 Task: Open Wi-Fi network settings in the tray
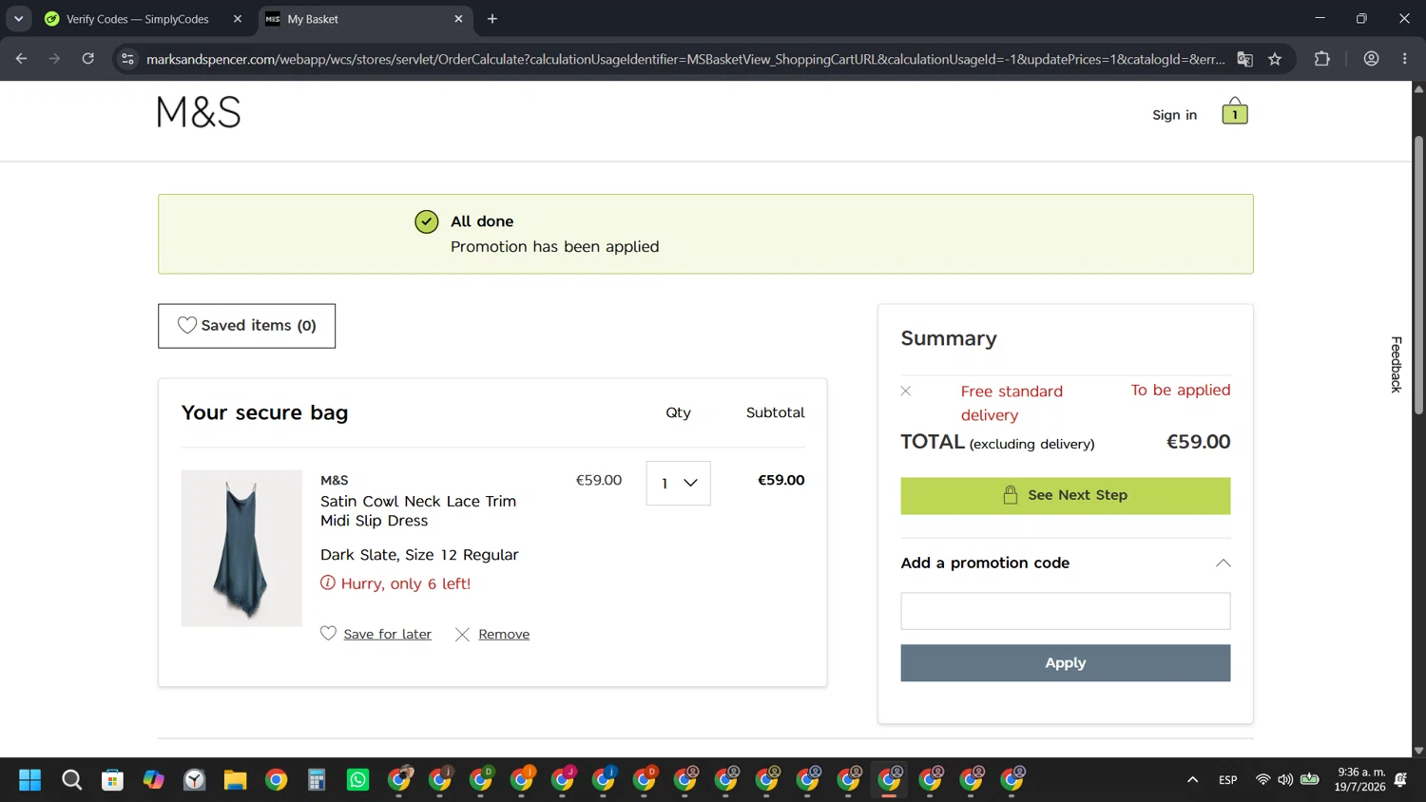point(1262,780)
